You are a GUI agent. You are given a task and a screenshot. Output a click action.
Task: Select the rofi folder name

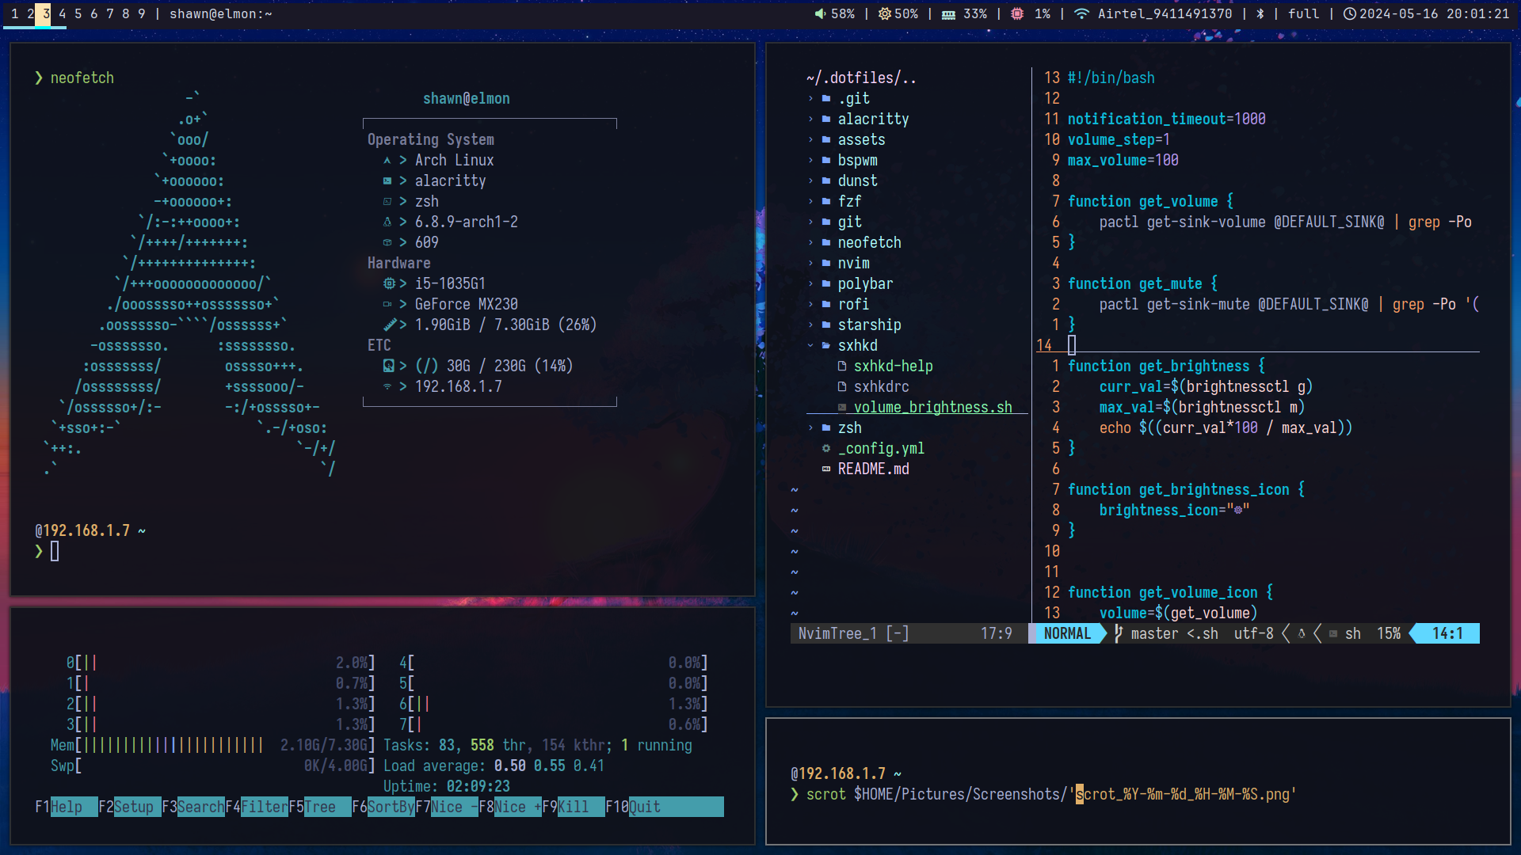[853, 304]
